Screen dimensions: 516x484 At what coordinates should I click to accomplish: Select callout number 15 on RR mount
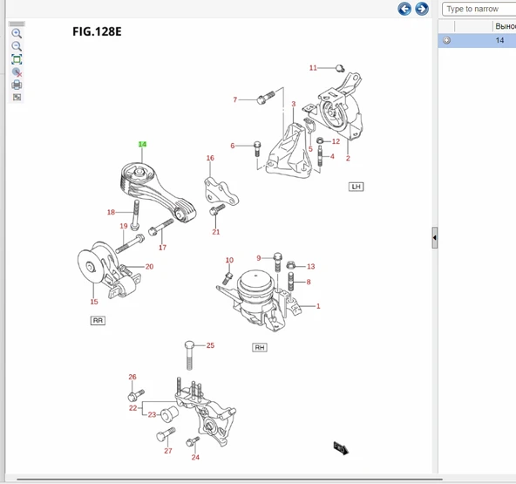coord(94,302)
